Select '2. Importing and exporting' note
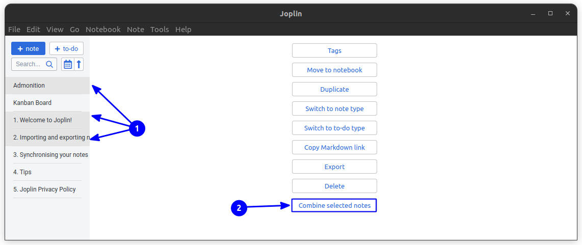This screenshot has width=582, height=245. (x=47, y=138)
